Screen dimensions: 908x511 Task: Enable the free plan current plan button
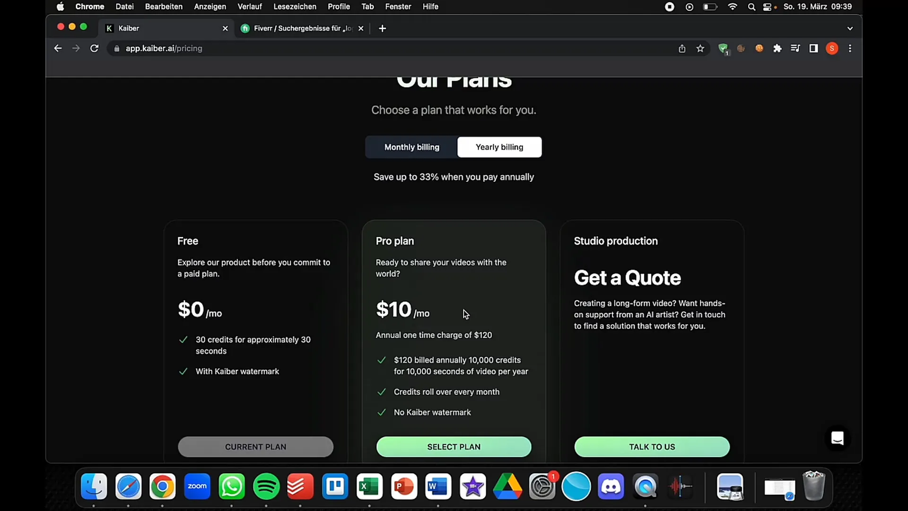pyautogui.click(x=256, y=447)
